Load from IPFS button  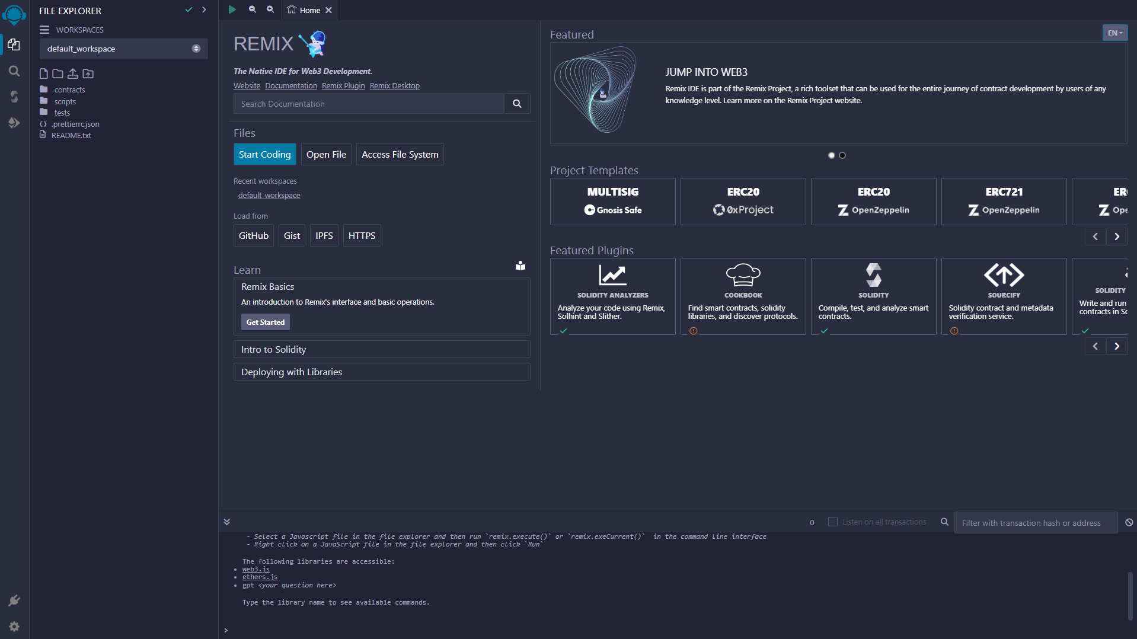point(324,235)
